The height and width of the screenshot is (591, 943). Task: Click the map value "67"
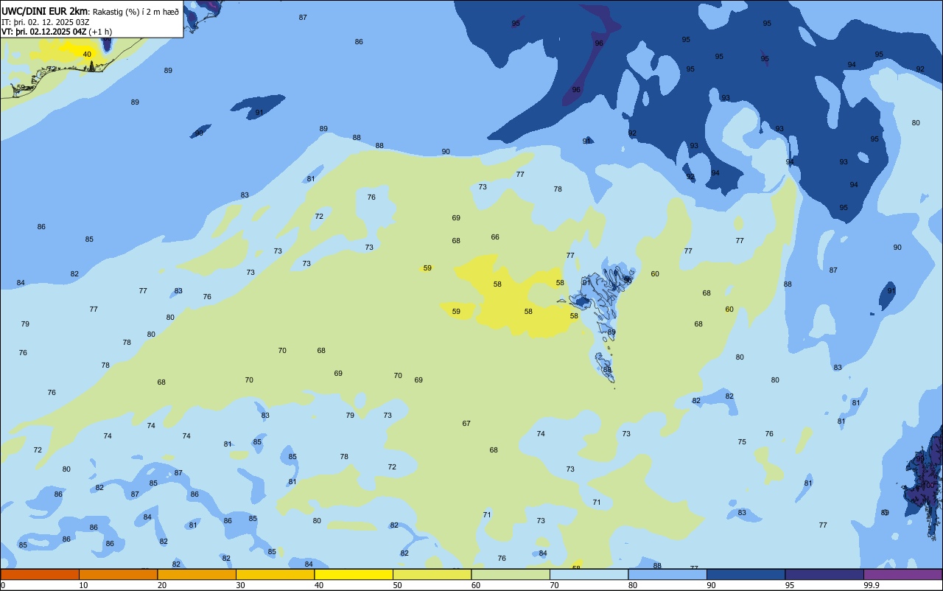click(466, 424)
